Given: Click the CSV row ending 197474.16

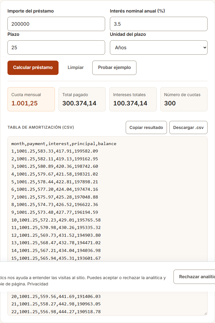Looking at the screenshot, I should coord(55,189).
